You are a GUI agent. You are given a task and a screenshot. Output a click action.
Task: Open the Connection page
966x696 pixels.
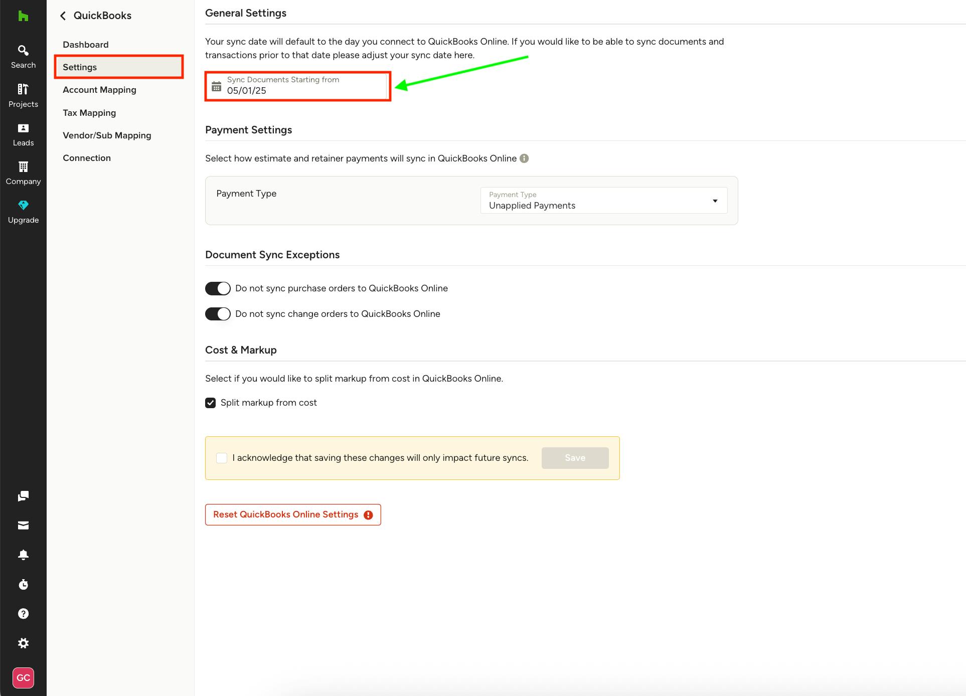(87, 158)
